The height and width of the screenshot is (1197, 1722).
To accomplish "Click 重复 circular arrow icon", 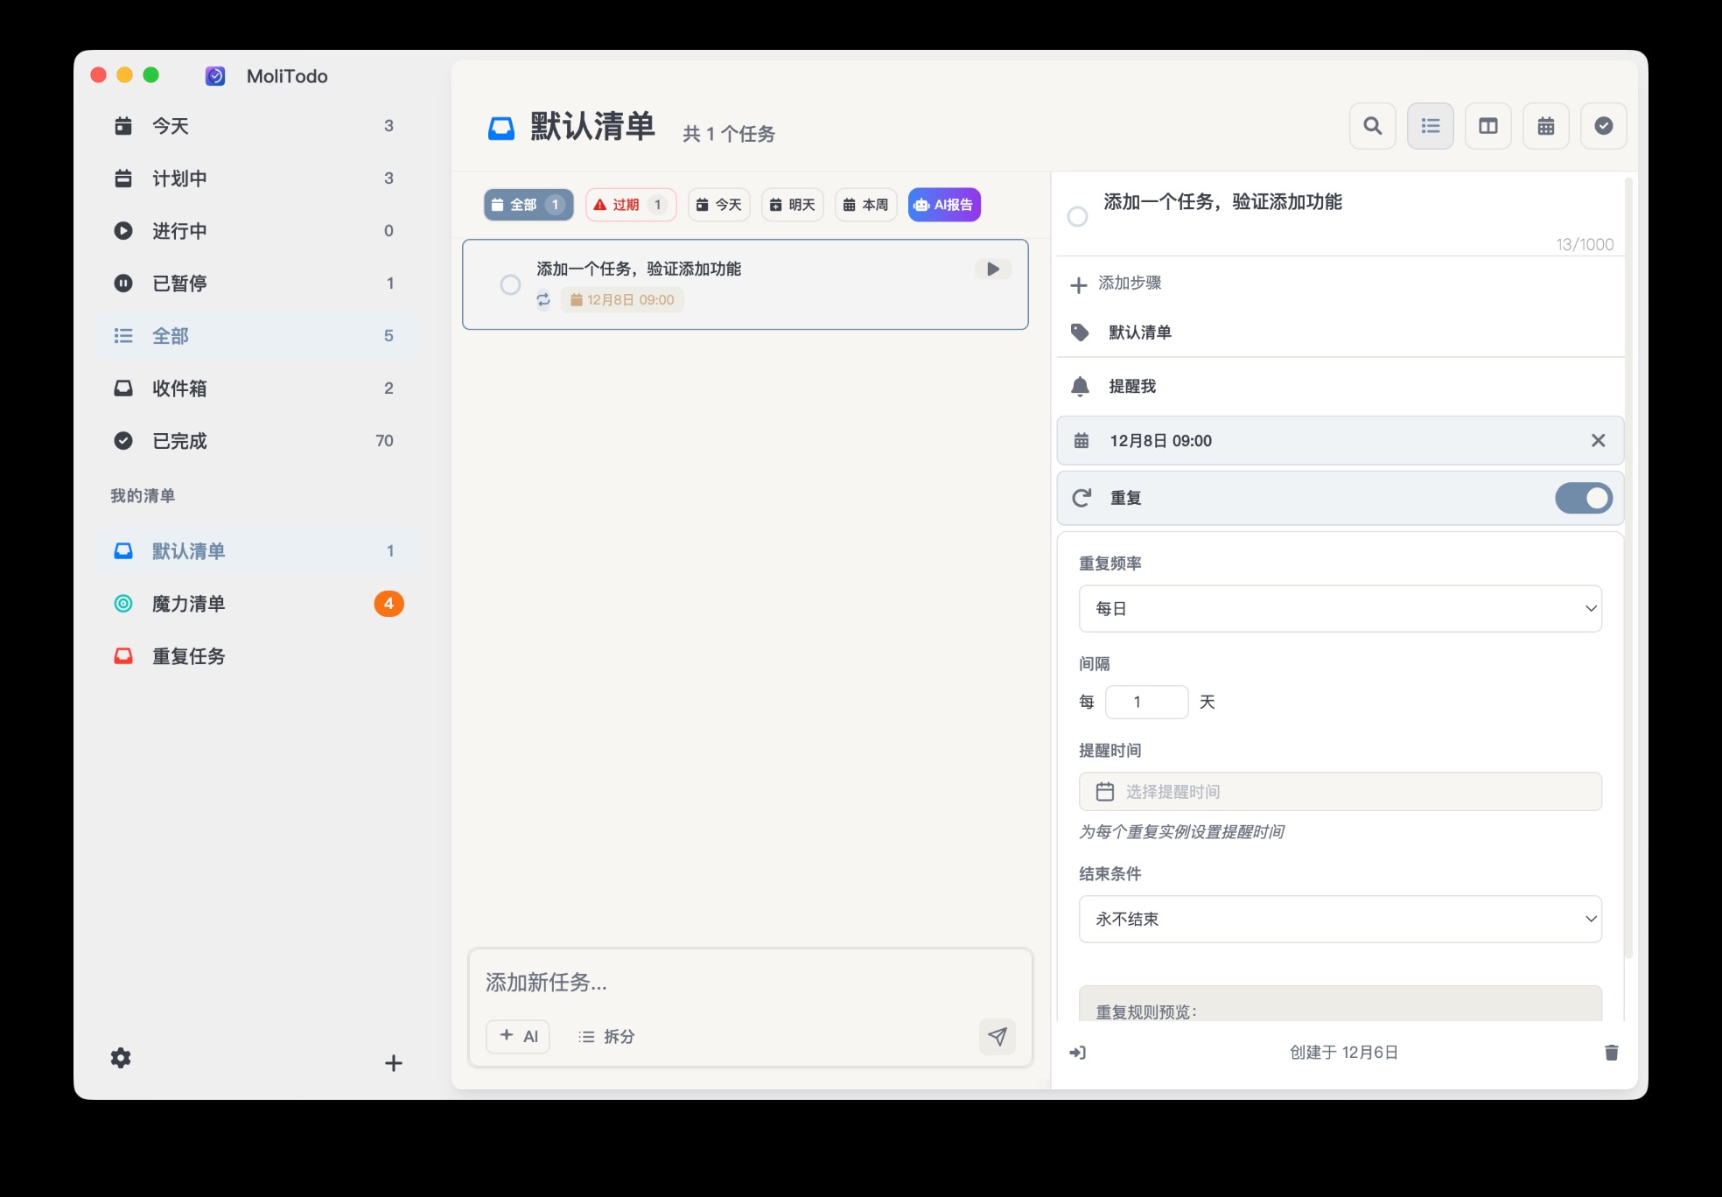I will pos(1081,498).
